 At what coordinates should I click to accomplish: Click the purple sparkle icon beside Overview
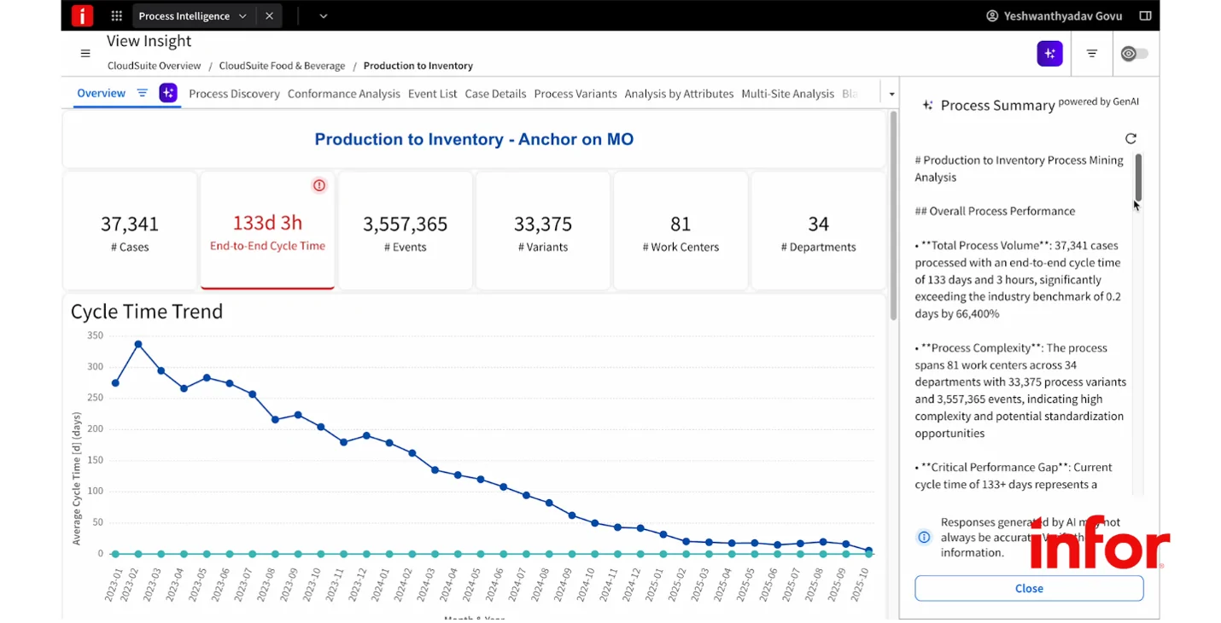tap(168, 93)
